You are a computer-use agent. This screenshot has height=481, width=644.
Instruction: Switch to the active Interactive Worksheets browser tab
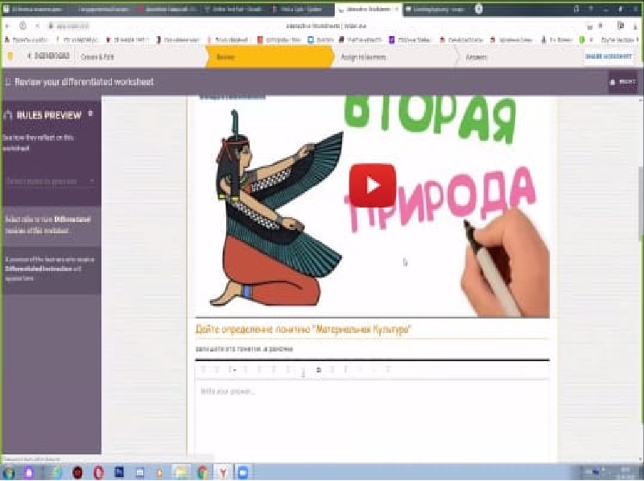tap(368, 9)
